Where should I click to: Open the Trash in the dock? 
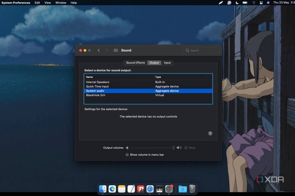192,189
